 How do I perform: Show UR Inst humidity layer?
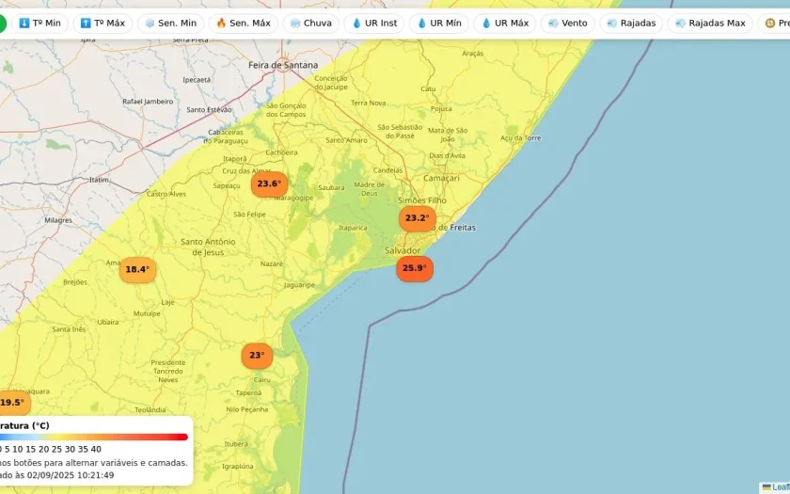(x=374, y=24)
